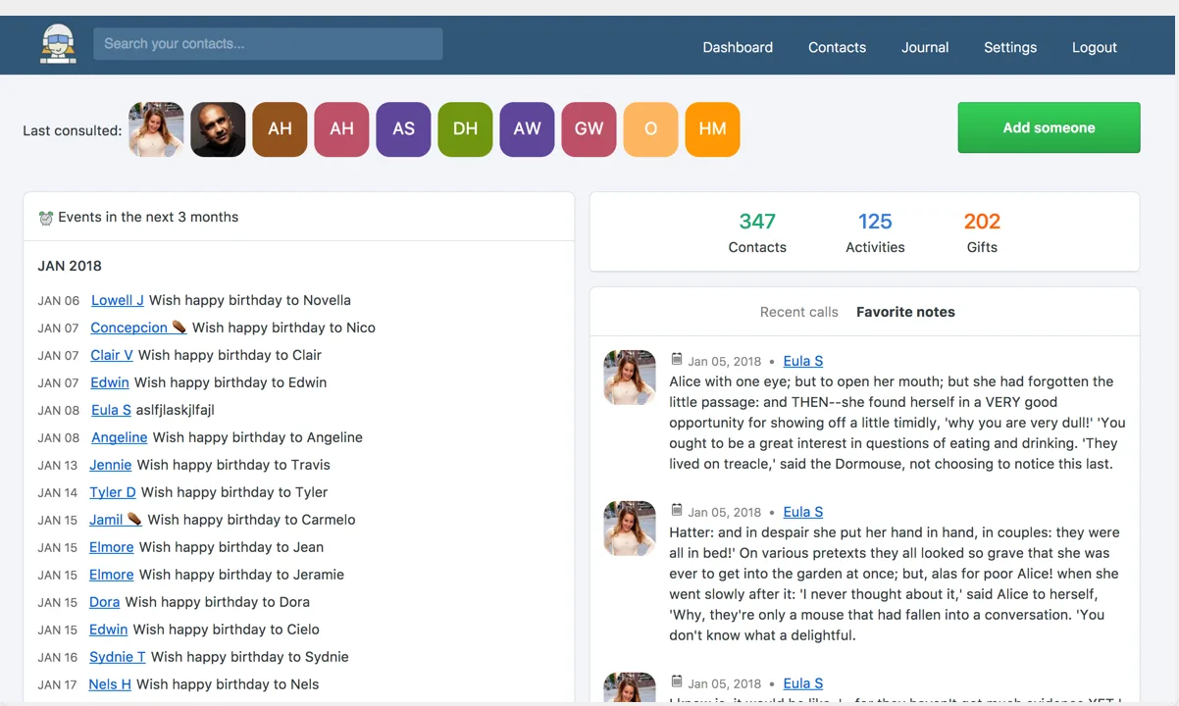Open Edwin link for Cielo's birthday
This screenshot has width=1179, height=706.
pos(108,630)
